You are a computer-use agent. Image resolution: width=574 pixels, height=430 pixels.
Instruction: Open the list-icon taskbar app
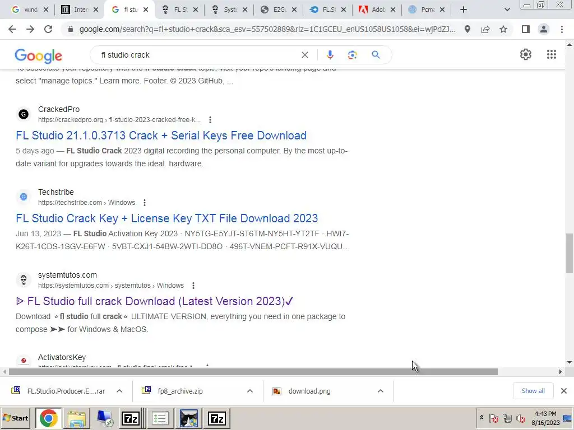[x=160, y=418]
